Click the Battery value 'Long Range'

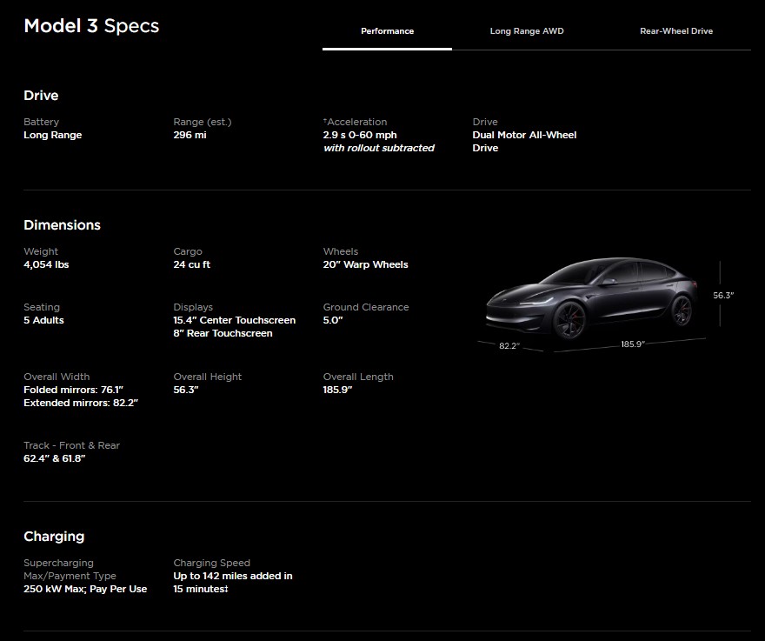tap(53, 135)
